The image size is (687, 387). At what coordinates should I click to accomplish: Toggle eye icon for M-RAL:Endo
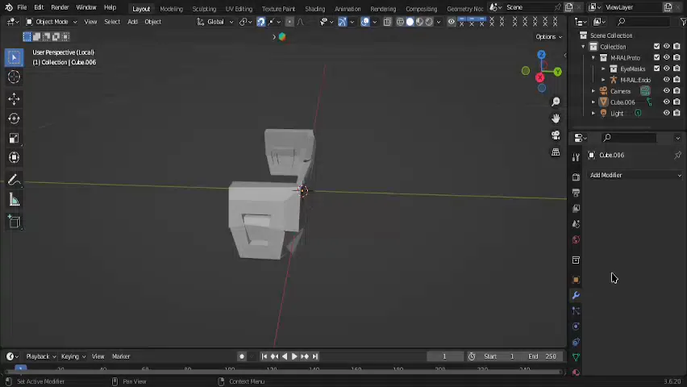tap(666, 80)
